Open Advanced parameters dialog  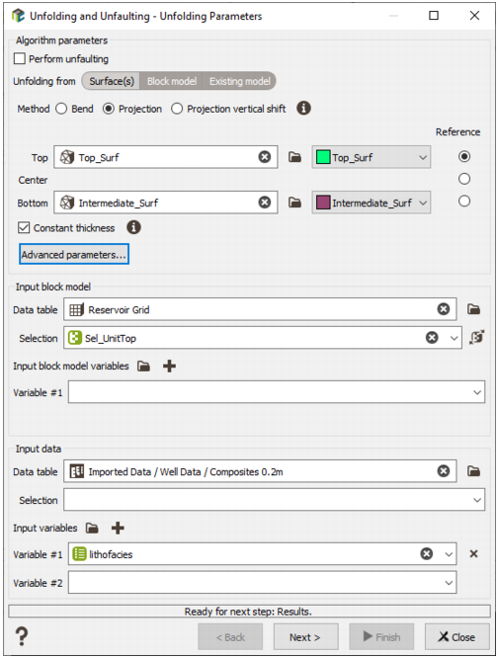click(74, 254)
